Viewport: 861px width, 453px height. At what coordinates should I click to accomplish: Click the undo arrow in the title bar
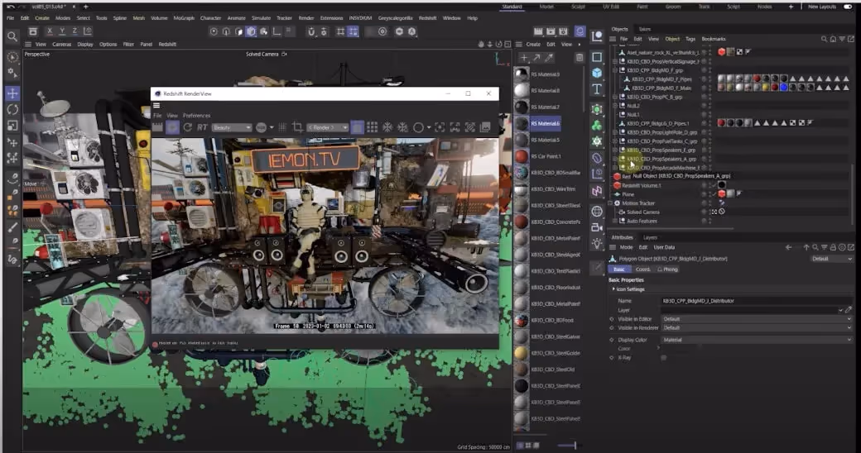[10, 7]
